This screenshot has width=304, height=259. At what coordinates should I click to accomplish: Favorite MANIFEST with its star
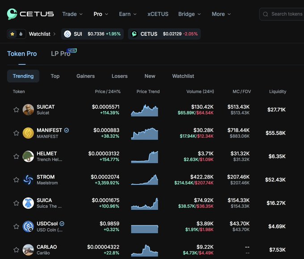(x=16, y=133)
